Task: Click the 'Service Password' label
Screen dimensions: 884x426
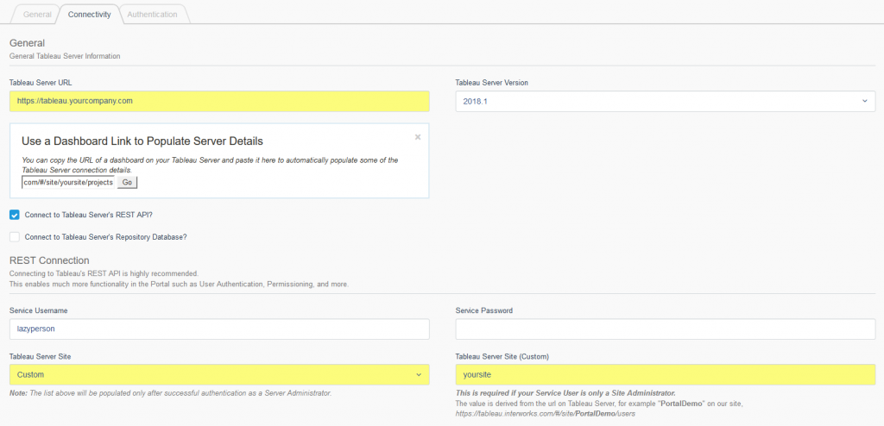Action: (483, 310)
